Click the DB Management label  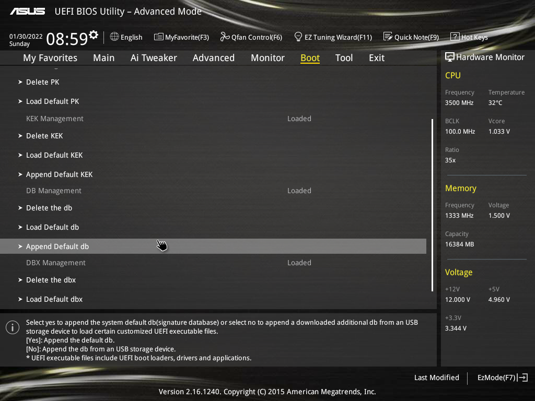point(54,191)
